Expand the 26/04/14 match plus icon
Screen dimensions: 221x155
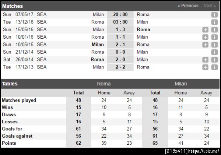(205, 60)
